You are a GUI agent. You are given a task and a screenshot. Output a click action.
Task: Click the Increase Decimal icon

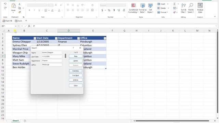119,10
